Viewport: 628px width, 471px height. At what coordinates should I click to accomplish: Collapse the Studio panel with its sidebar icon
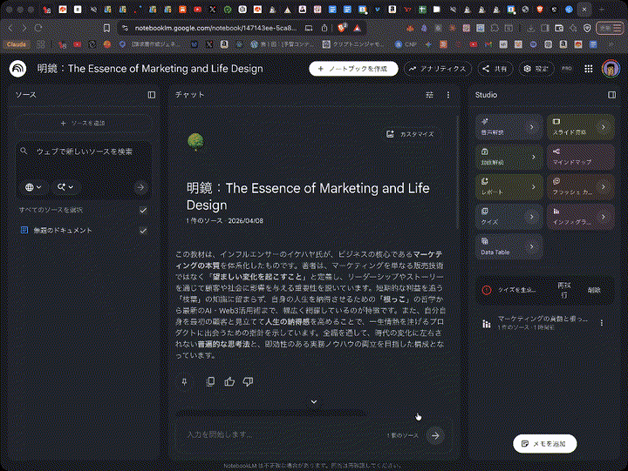[611, 94]
